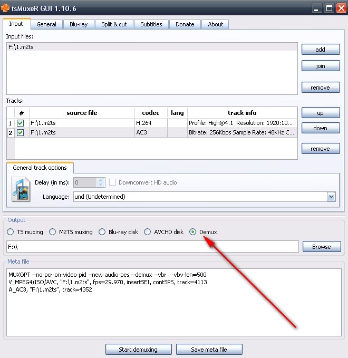Show the About tab
The image size is (348, 358).
[215, 24]
